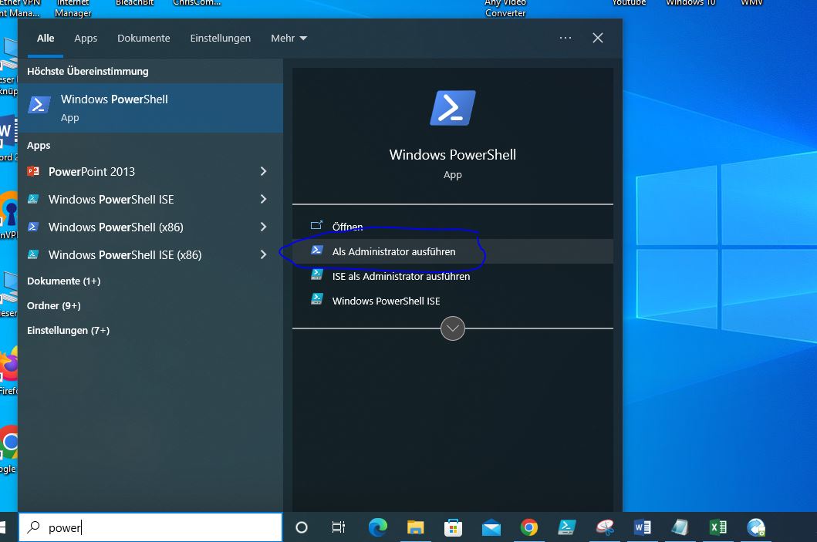Open Snipping tool scissors taskbar icon

click(x=605, y=527)
